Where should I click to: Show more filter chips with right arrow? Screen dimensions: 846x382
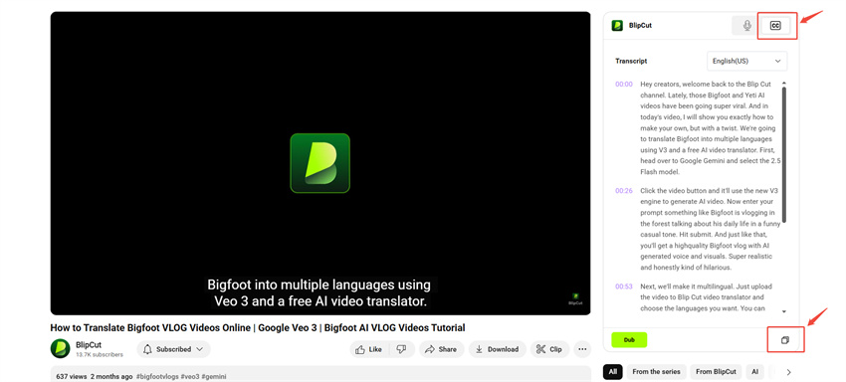[789, 372]
